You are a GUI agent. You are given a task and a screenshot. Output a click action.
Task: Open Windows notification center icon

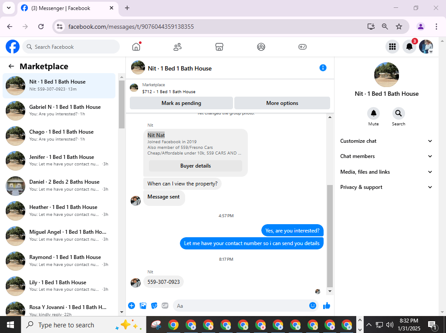point(432,324)
